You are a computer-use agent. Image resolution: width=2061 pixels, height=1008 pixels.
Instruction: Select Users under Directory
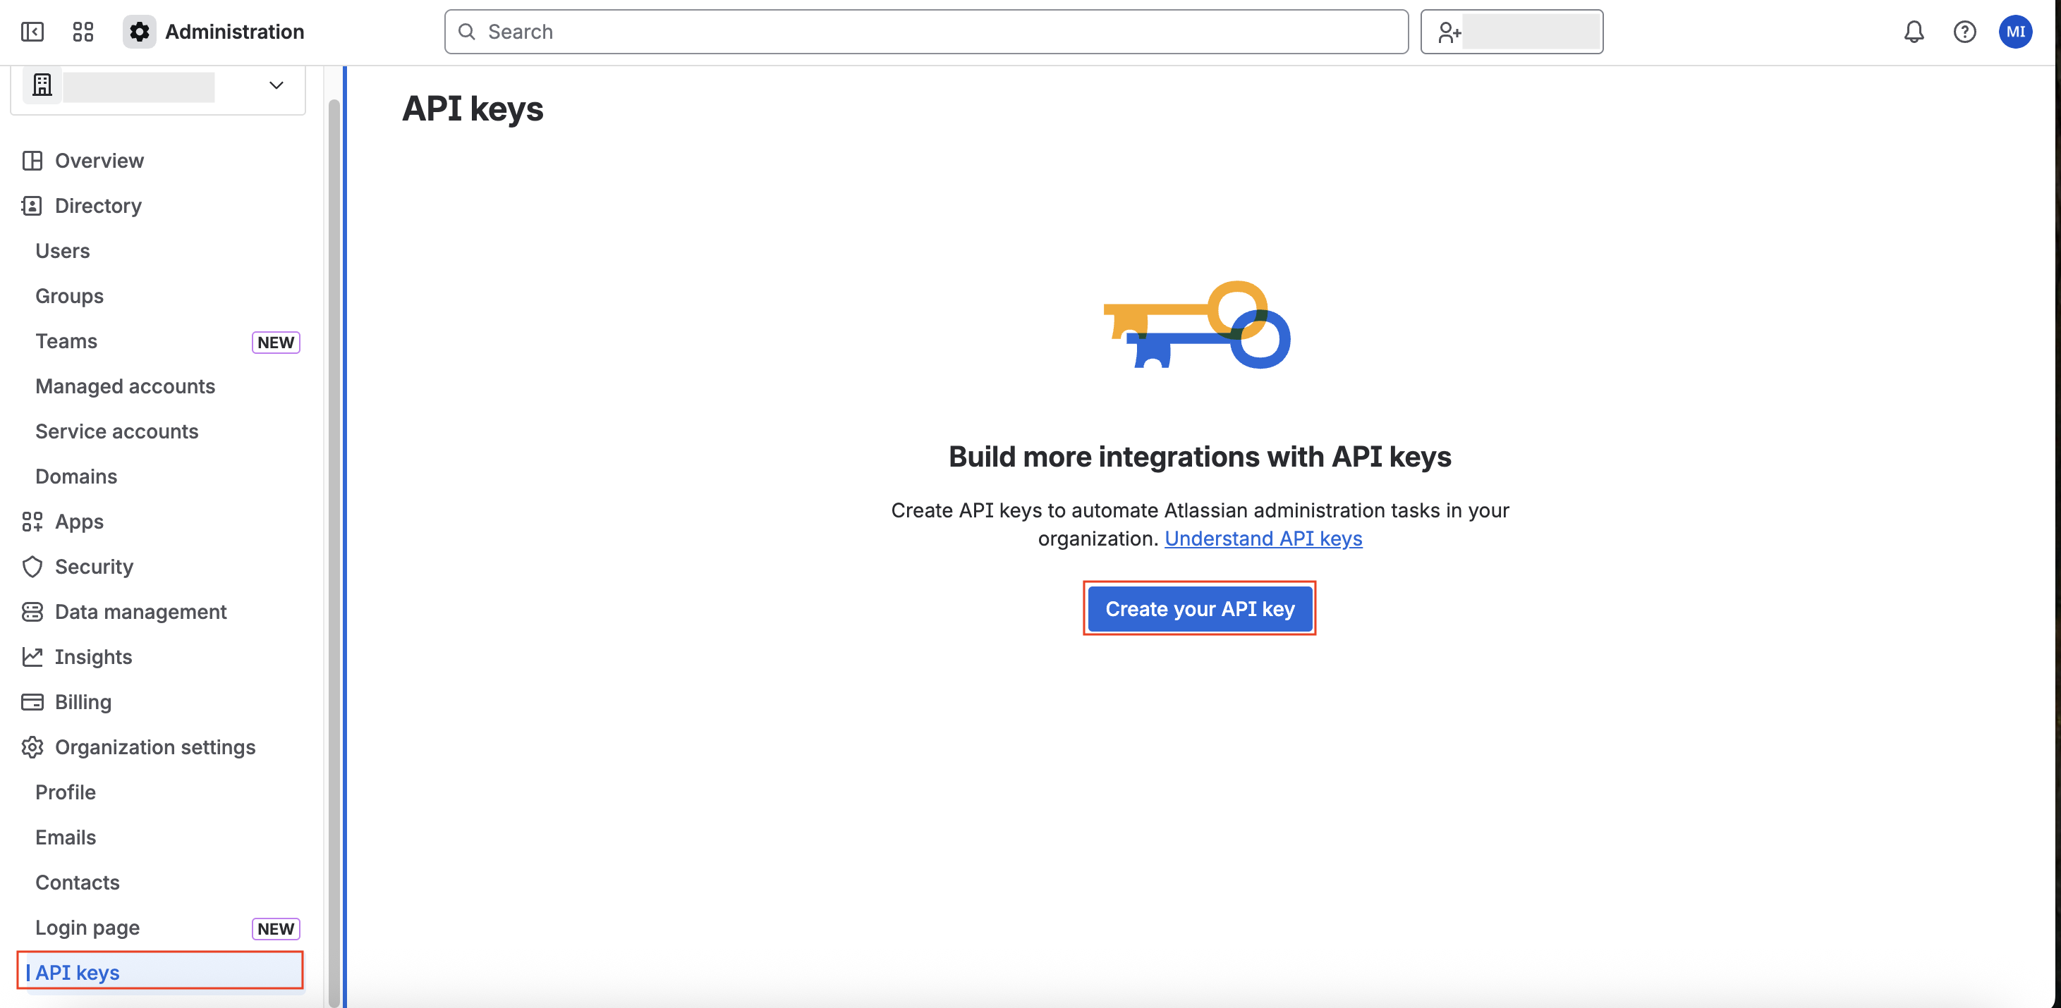tap(62, 251)
